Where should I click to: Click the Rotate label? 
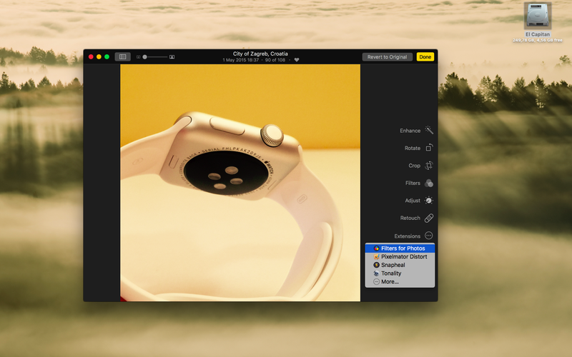point(413,149)
